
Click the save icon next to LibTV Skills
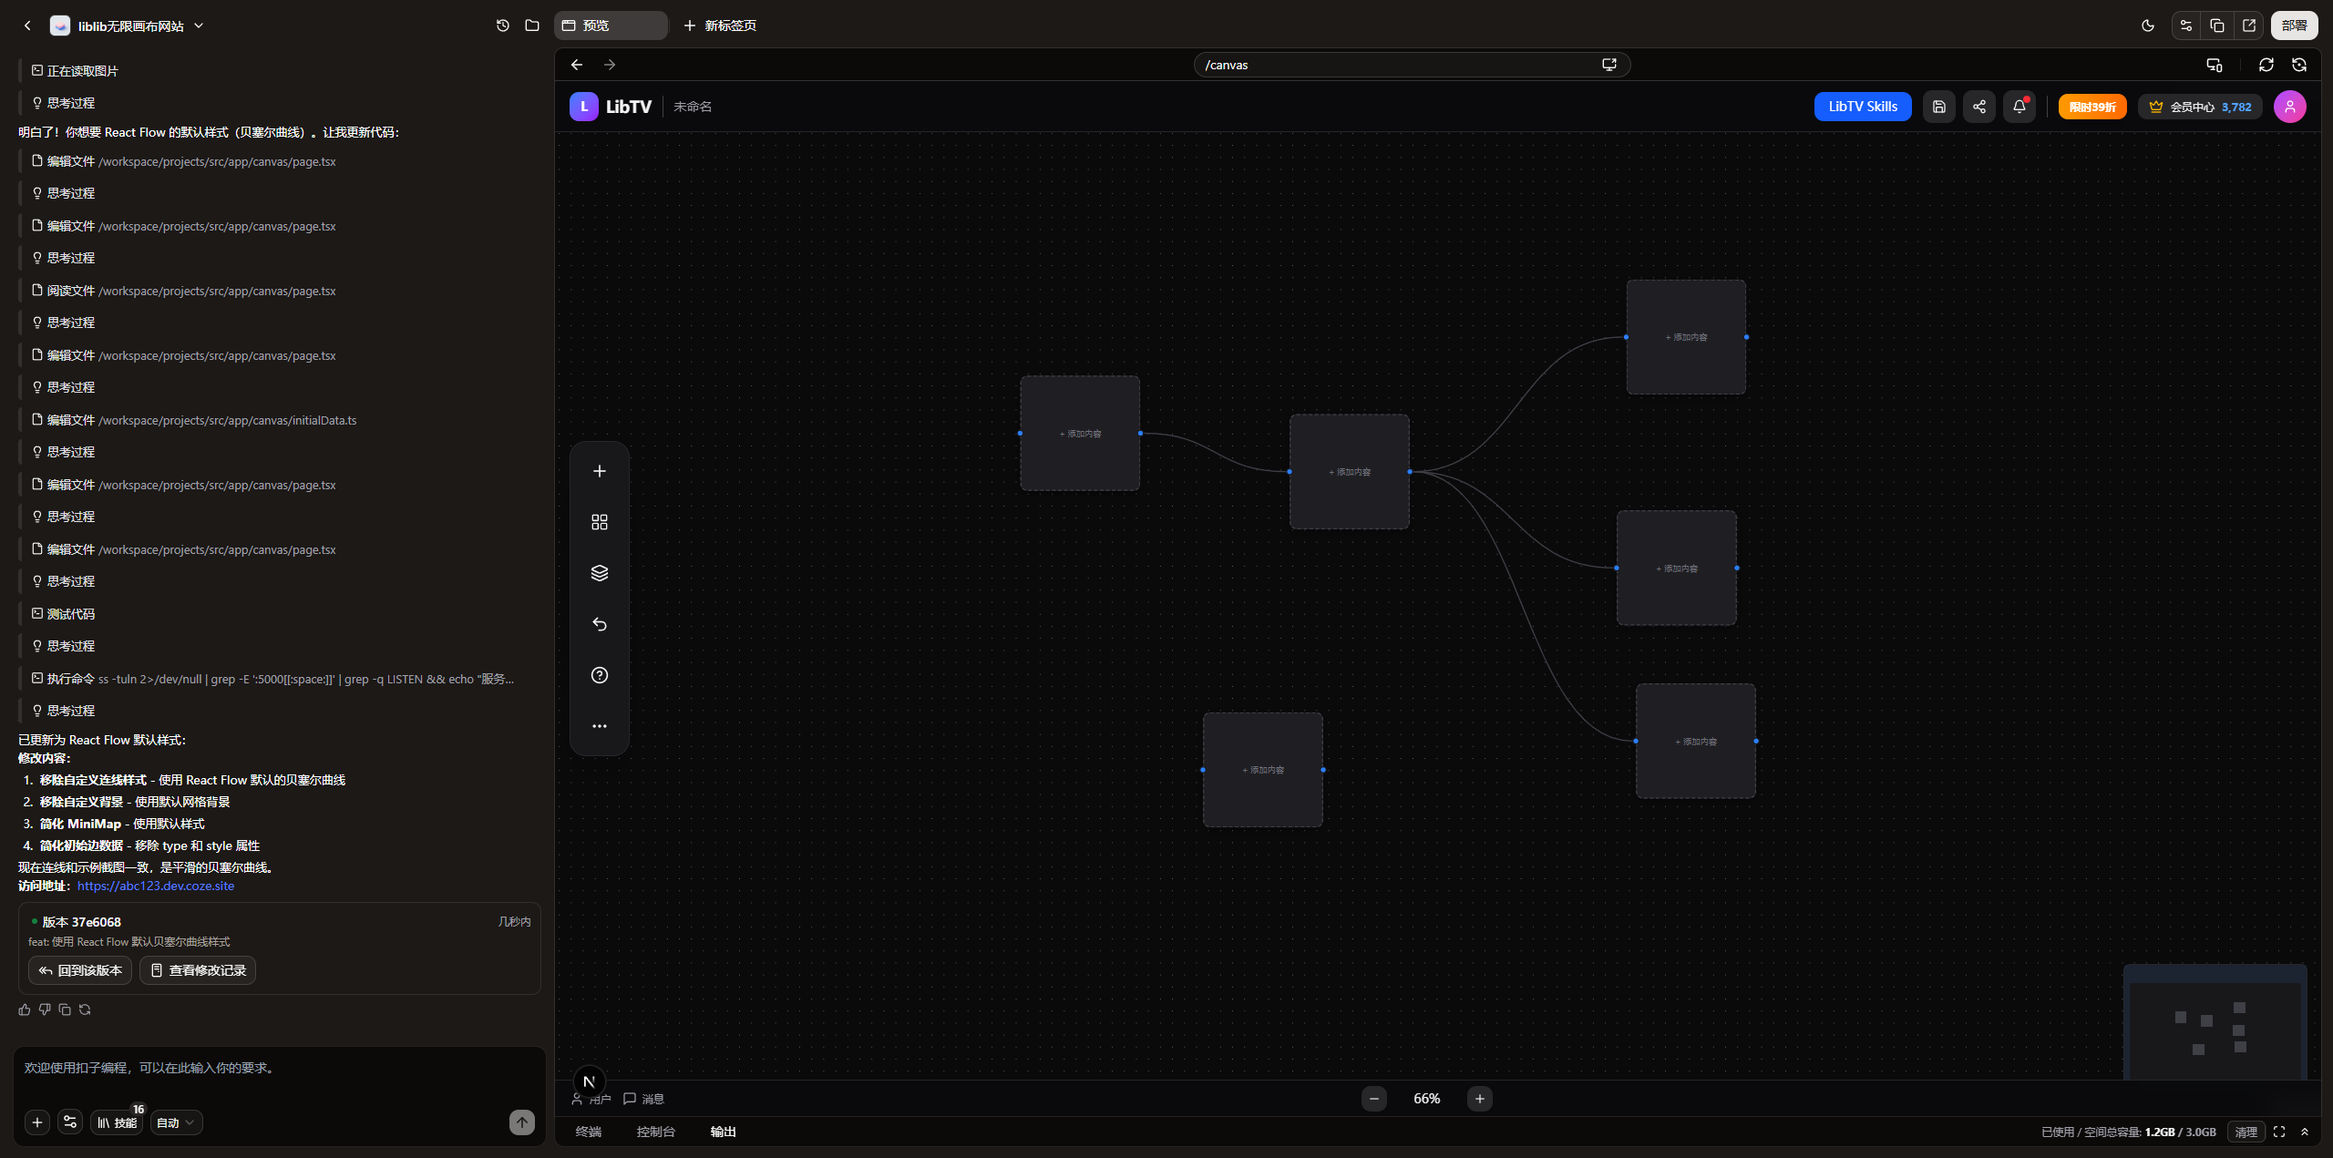(x=1938, y=107)
